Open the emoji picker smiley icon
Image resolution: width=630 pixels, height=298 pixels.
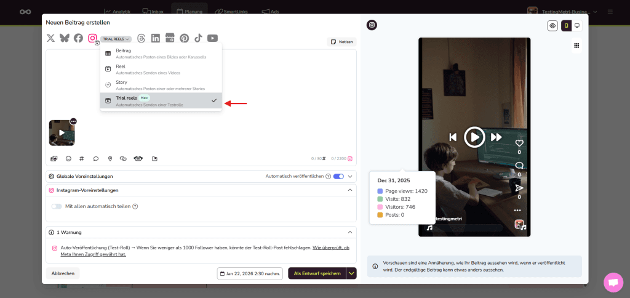point(68,159)
